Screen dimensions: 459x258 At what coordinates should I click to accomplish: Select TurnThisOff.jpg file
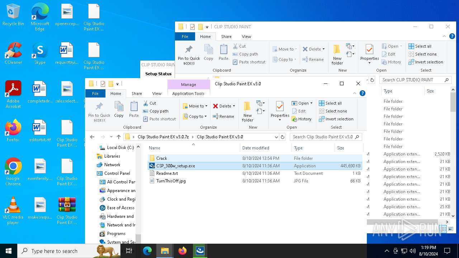click(255, 181)
